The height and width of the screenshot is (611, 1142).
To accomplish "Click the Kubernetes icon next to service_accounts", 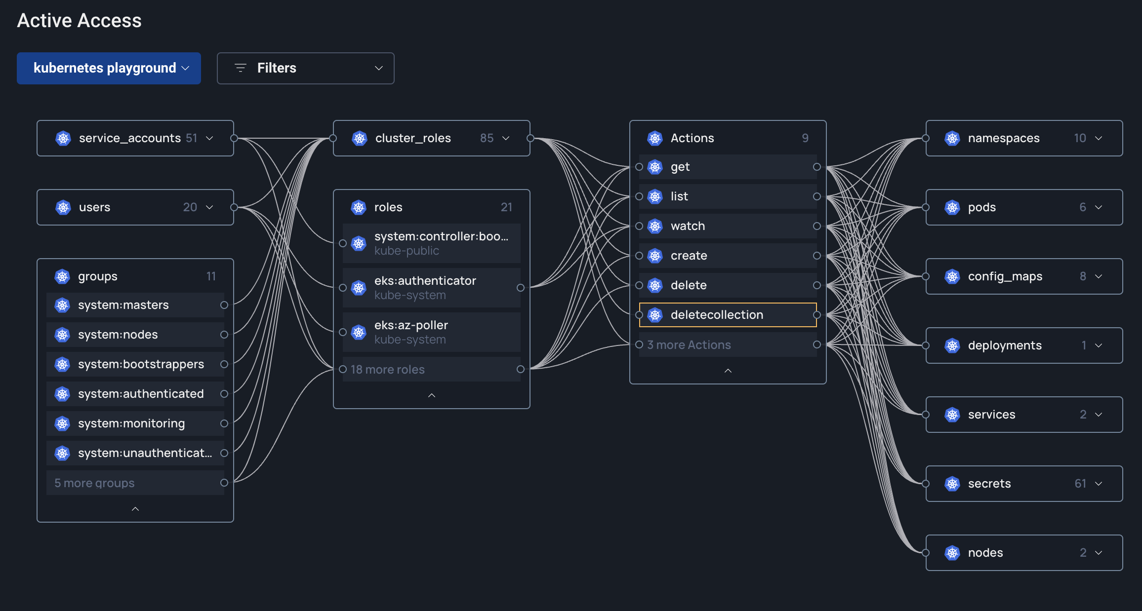I will [63, 138].
